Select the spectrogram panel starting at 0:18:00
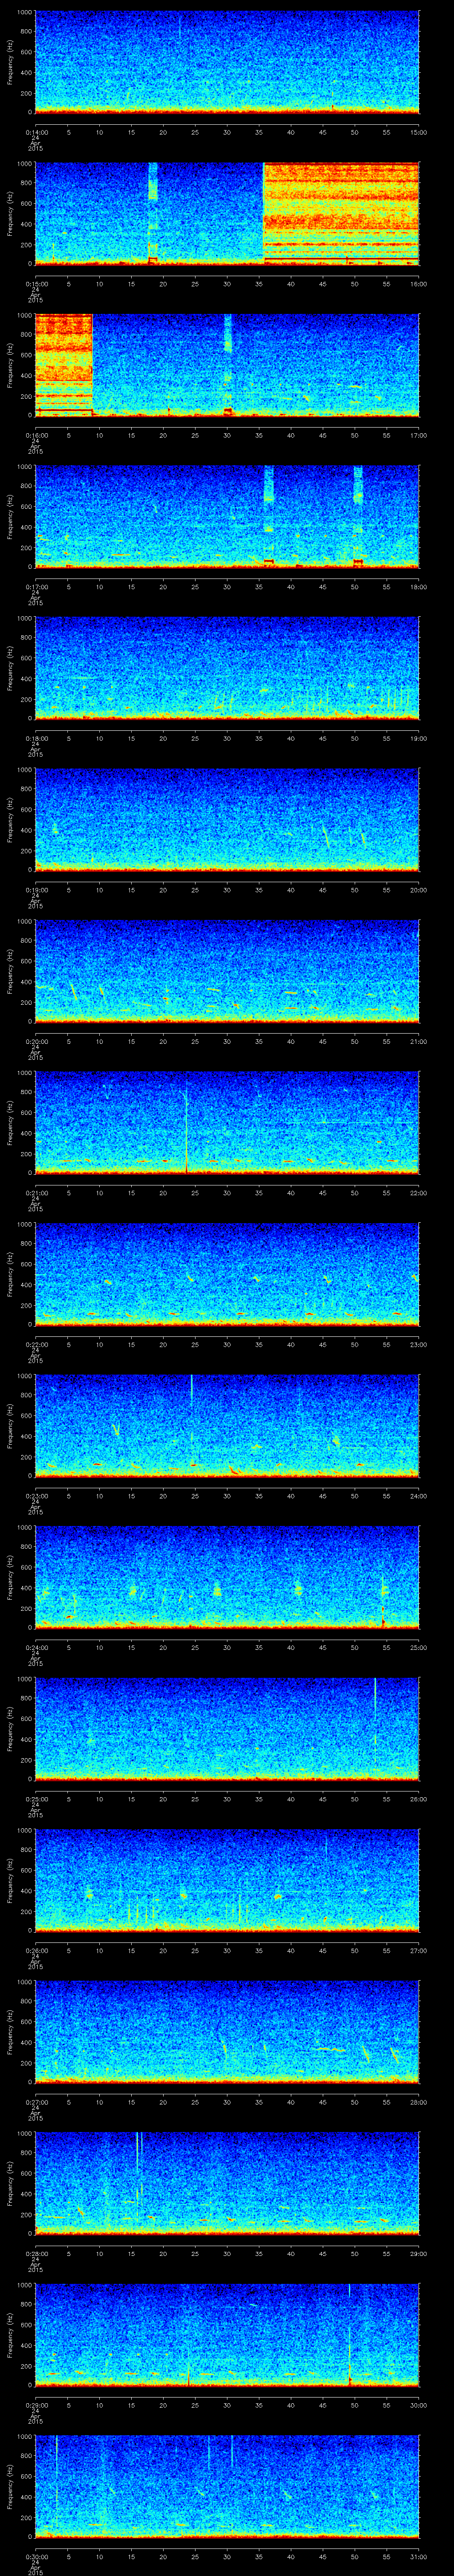This screenshot has width=454, height=2576. [x=227, y=668]
